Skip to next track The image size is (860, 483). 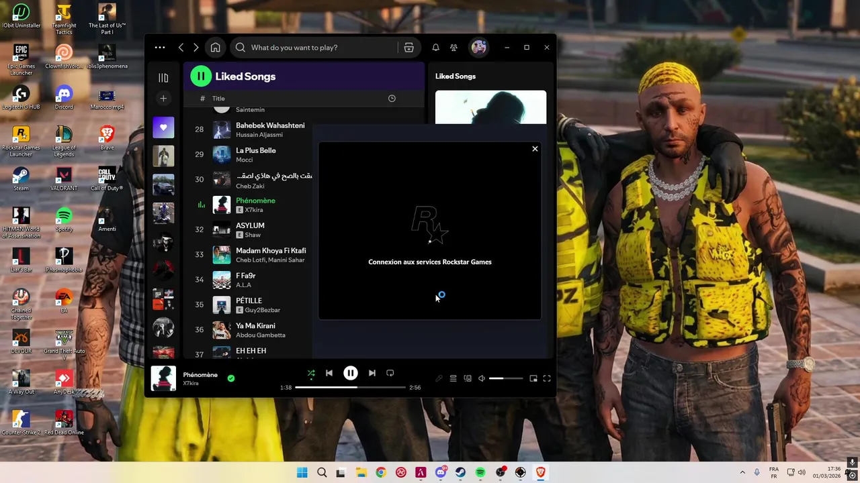(372, 373)
